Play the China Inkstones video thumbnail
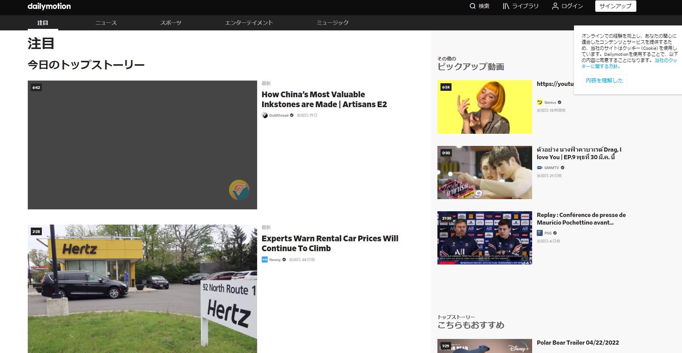The image size is (682, 353). (x=142, y=145)
